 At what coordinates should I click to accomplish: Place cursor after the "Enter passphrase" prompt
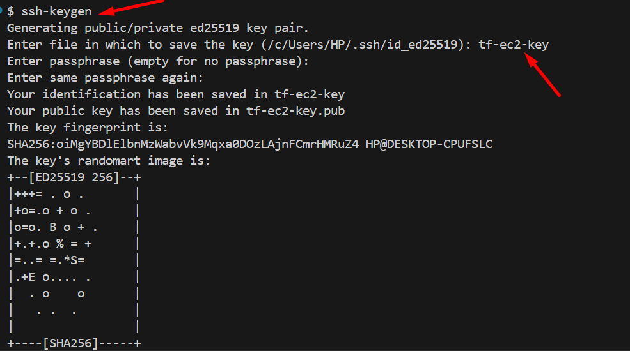[313, 61]
